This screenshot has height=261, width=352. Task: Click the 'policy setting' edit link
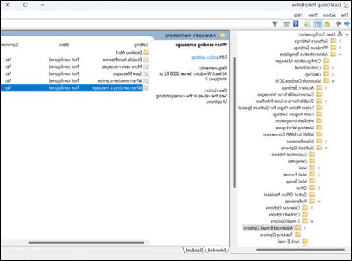(205, 57)
